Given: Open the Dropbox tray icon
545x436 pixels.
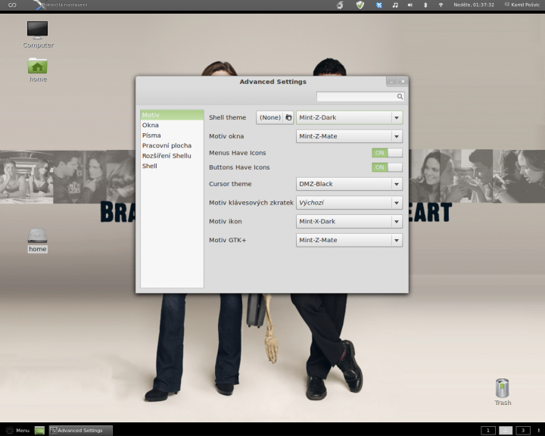Looking at the screenshot, I should click(x=379, y=5).
